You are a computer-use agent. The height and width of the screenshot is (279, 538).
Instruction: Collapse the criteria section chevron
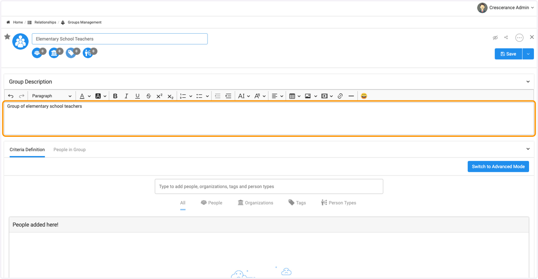(528, 149)
